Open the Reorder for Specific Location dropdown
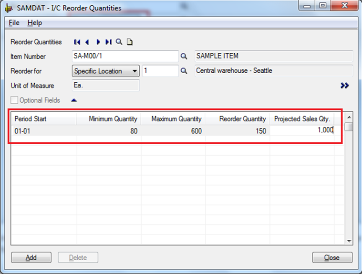This screenshot has height=274, width=362. pyautogui.click(x=106, y=71)
